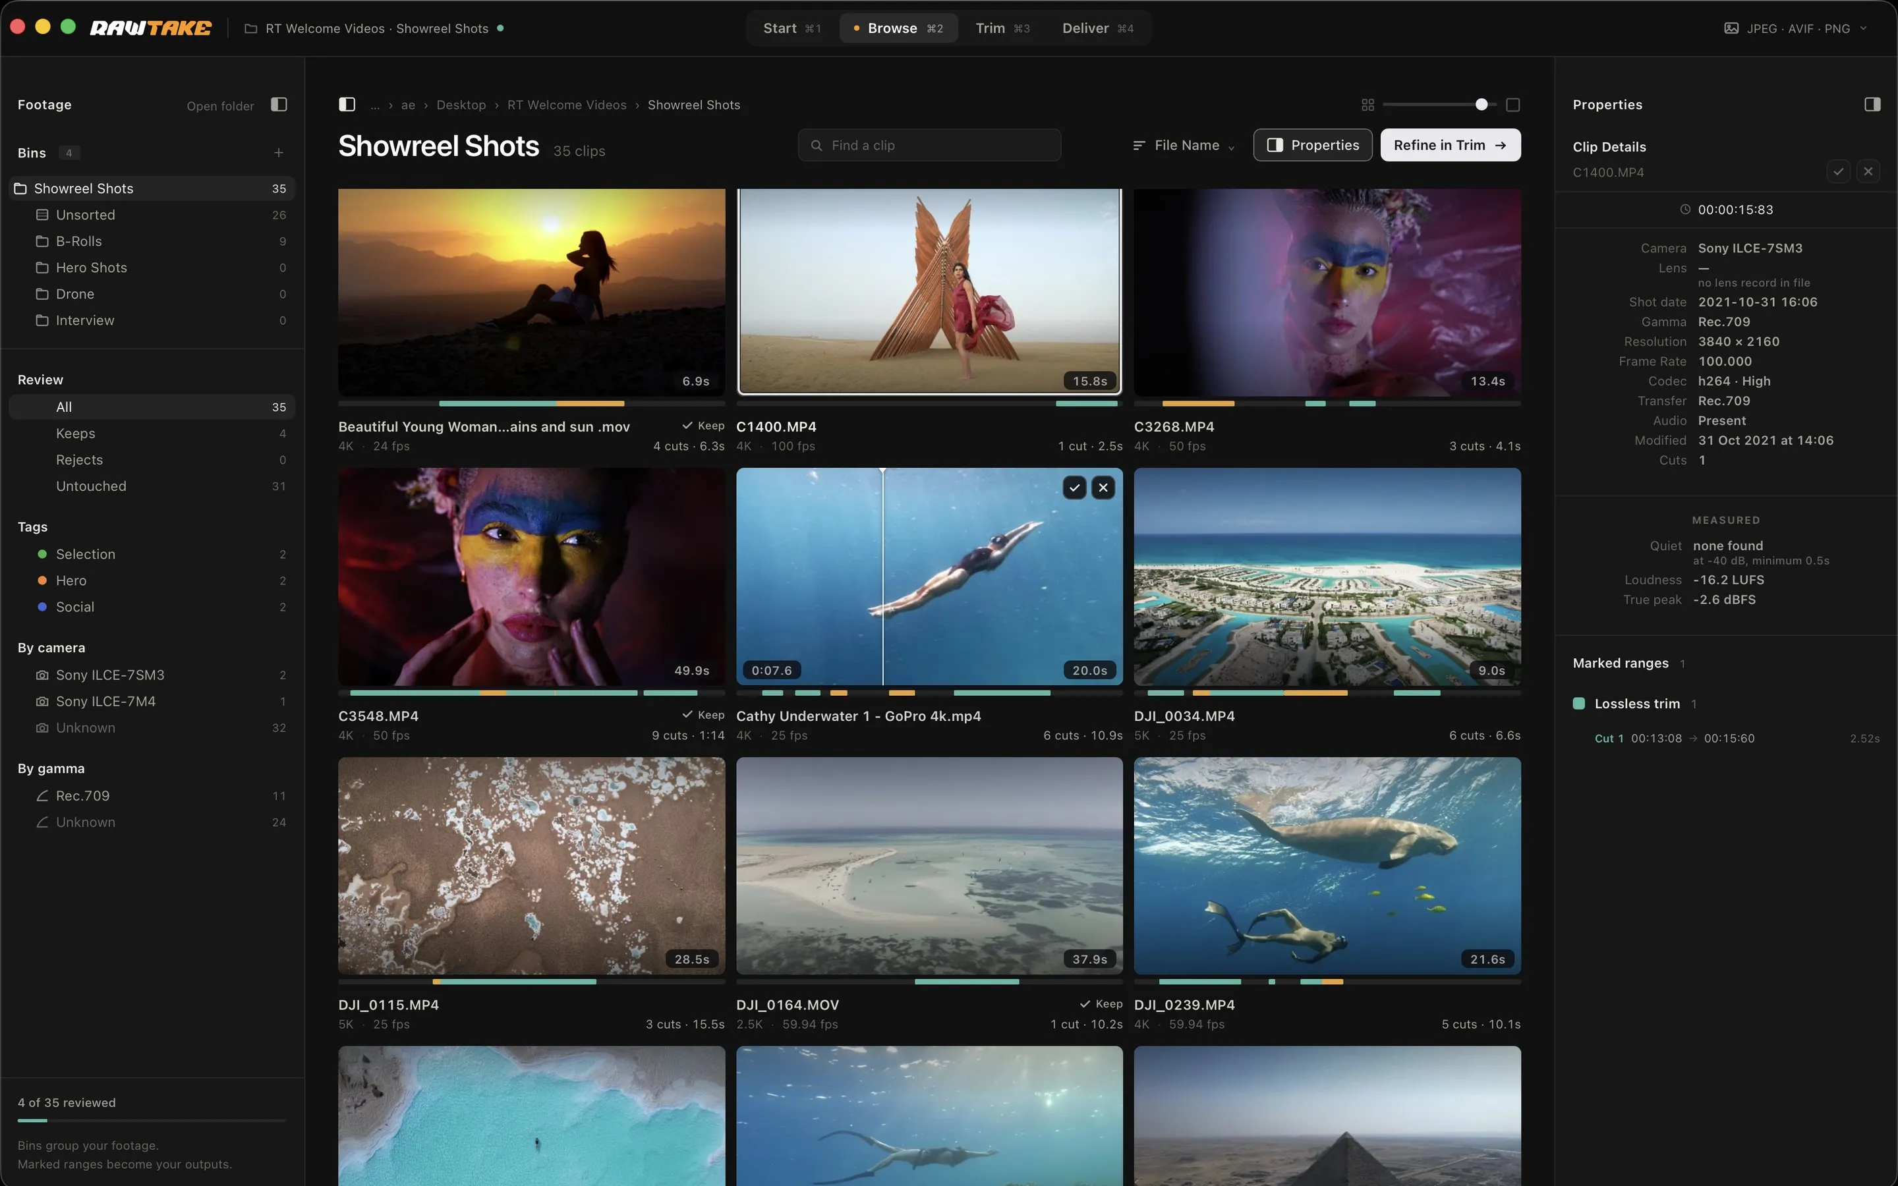Reject C1400.MP4 with X in Clip Details
The height and width of the screenshot is (1186, 1898).
click(x=1868, y=171)
